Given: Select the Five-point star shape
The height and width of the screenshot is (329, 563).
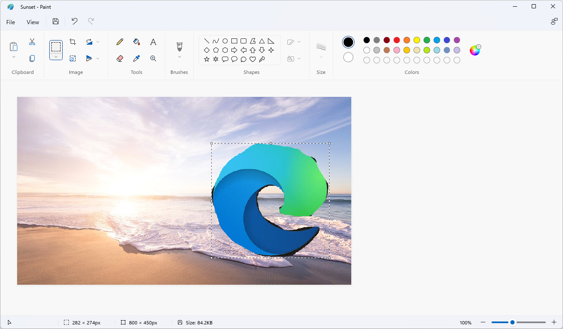Looking at the screenshot, I should pyautogui.click(x=207, y=59).
